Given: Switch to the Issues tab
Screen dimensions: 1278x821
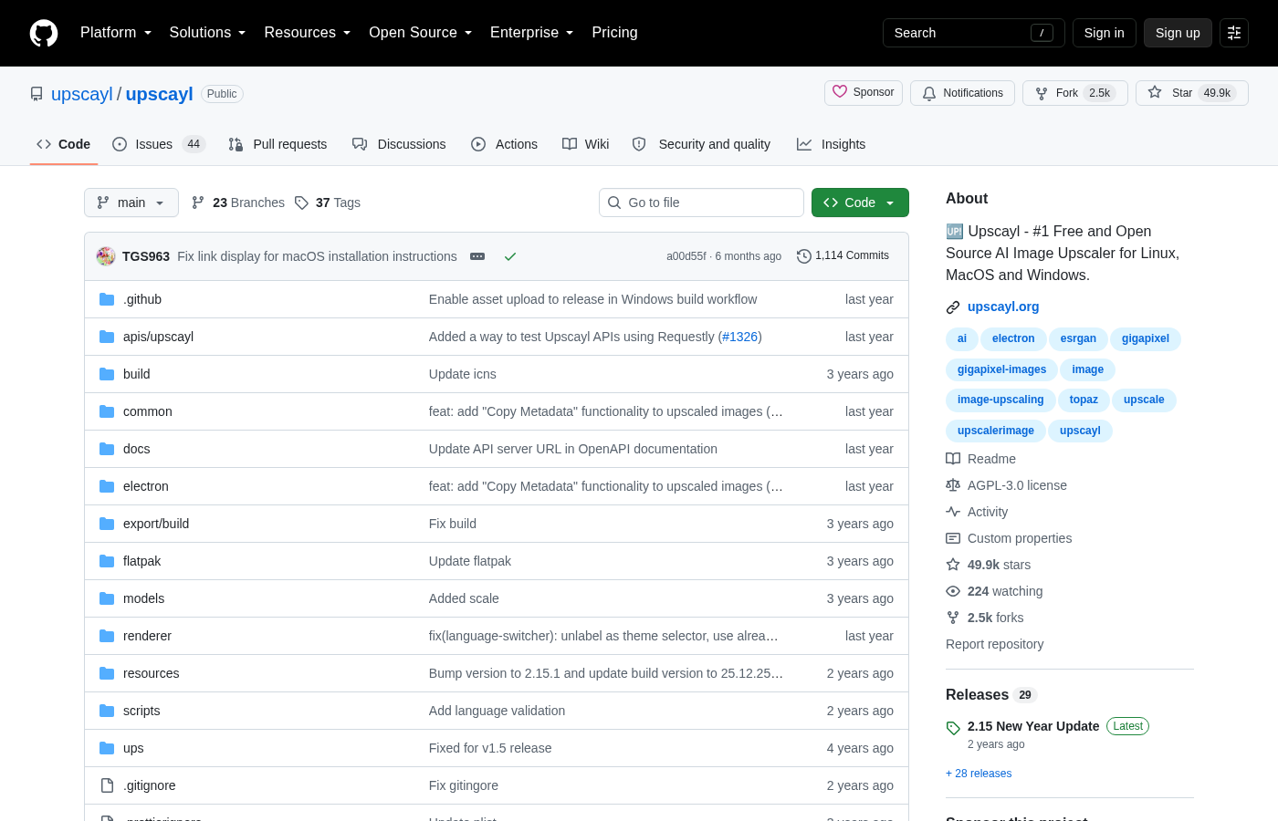Looking at the screenshot, I should [x=159, y=144].
